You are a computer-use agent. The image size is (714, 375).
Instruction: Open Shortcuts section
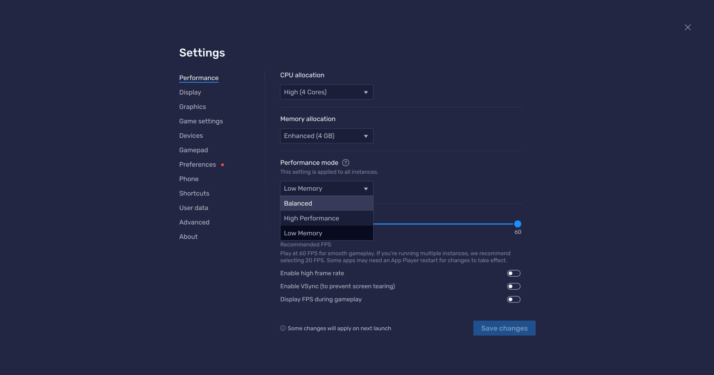click(194, 193)
